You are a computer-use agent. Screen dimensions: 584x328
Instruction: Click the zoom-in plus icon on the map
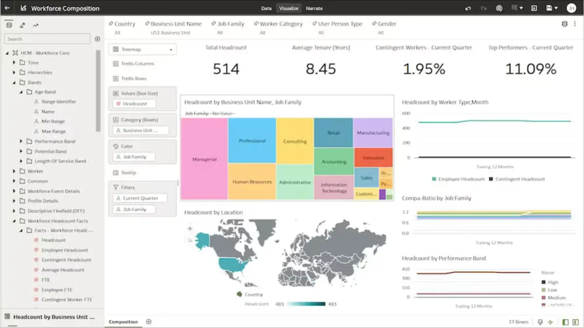pyautogui.click(x=190, y=228)
